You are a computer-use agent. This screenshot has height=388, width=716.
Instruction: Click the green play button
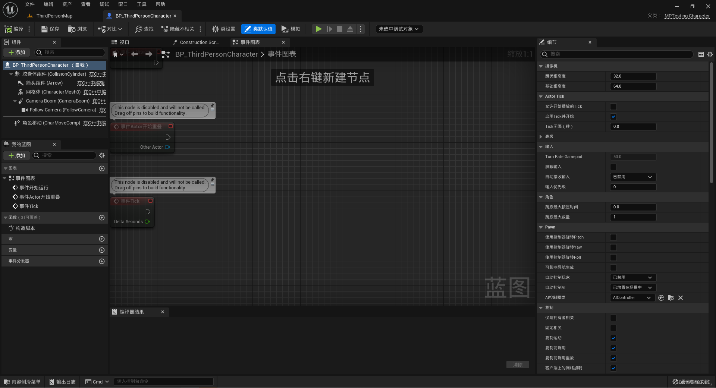click(x=318, y=29)
